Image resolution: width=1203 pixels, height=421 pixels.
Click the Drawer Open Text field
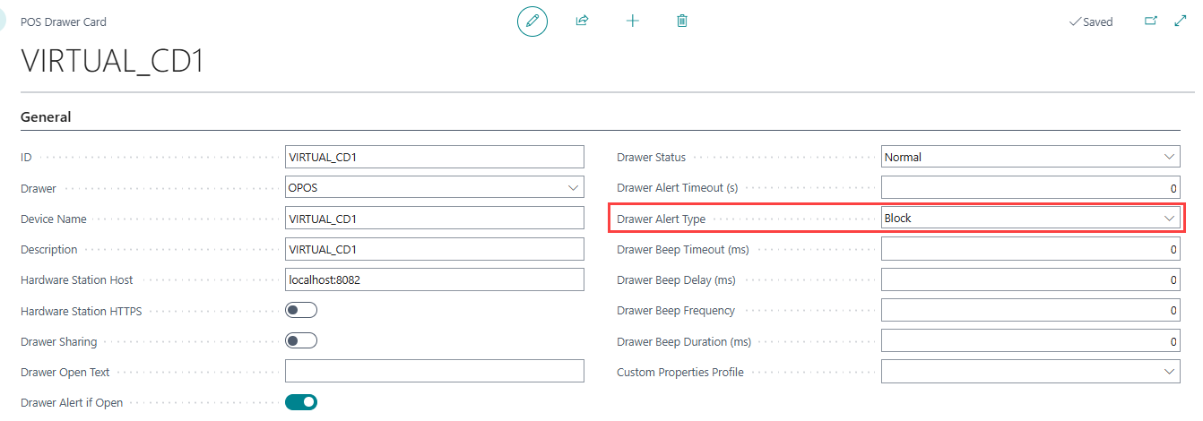click(x=434, y=371)
